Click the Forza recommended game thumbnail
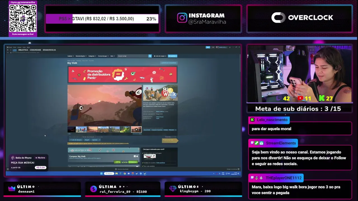358x201 pixels. [x=150, y=156]
